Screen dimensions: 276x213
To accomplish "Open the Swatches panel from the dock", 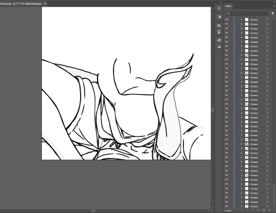I will pos(219,25).
